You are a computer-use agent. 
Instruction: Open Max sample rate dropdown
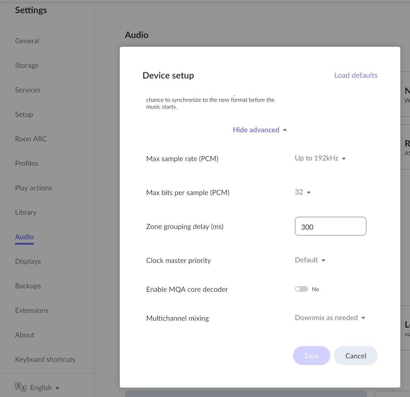(x=320, y=159)
